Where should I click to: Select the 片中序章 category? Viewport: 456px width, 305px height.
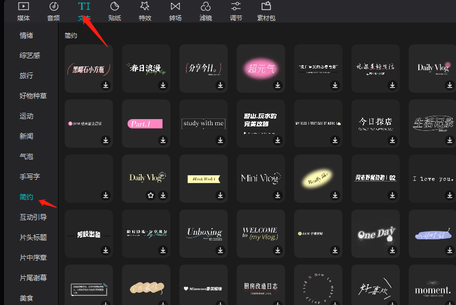point(33,258)
